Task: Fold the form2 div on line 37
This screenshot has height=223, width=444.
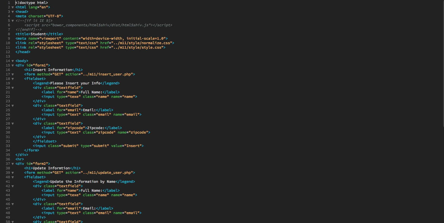Action: tap(13, 164)
